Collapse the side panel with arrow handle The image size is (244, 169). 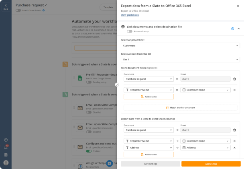click(117, 84)
